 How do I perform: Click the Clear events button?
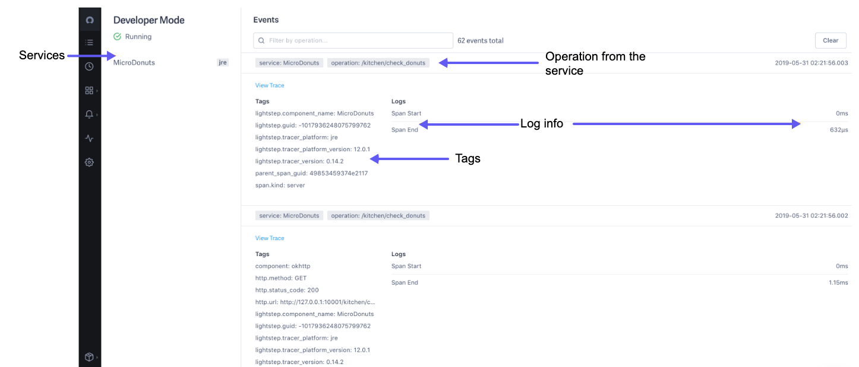(x=830, y=40)
